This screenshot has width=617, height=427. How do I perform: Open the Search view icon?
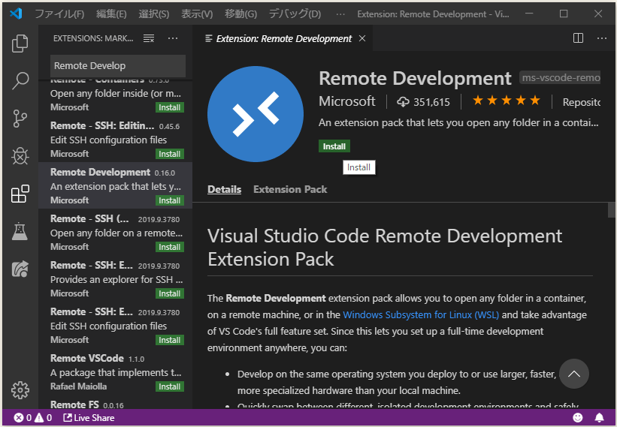20,81
